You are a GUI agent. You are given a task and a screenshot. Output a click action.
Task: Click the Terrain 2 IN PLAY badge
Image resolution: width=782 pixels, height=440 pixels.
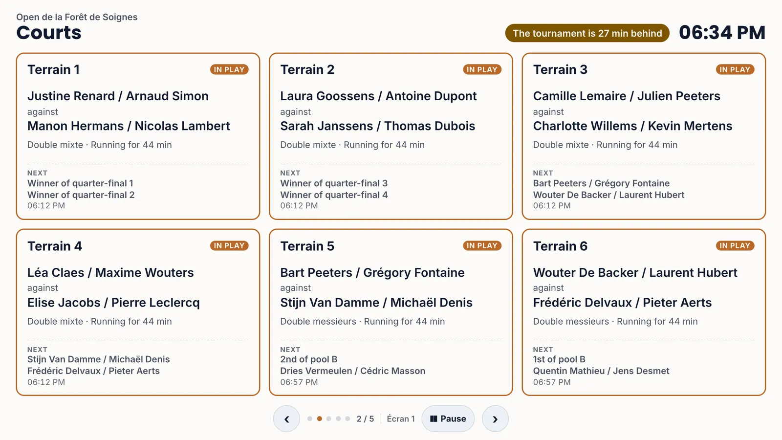[x=482, y=69]
